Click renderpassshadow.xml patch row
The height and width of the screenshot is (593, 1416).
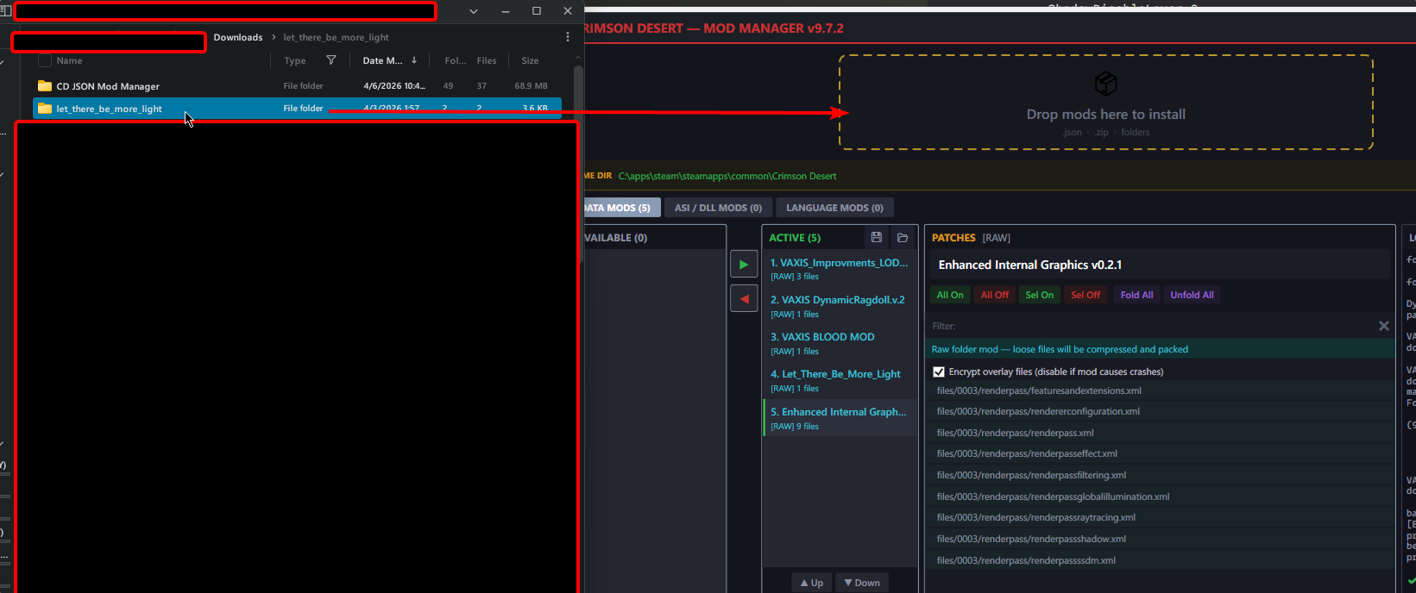tap(1161, 539)
